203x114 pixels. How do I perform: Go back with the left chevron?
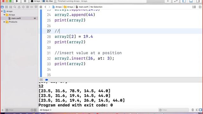45,7
